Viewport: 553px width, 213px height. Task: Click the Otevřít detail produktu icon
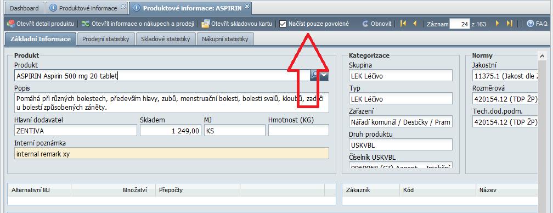point(10,24)
